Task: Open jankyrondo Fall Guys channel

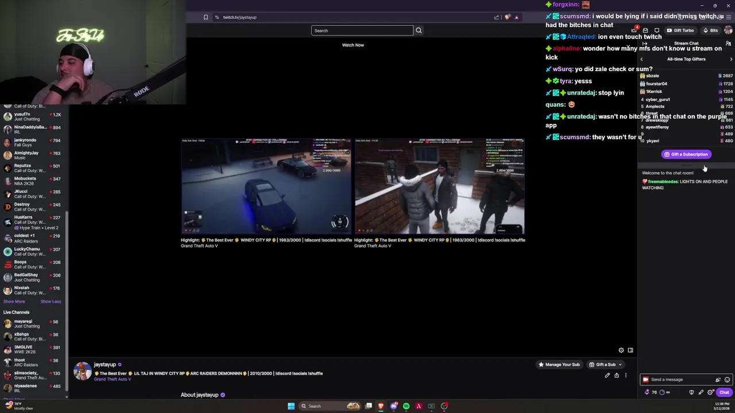Action: point(33,142)
